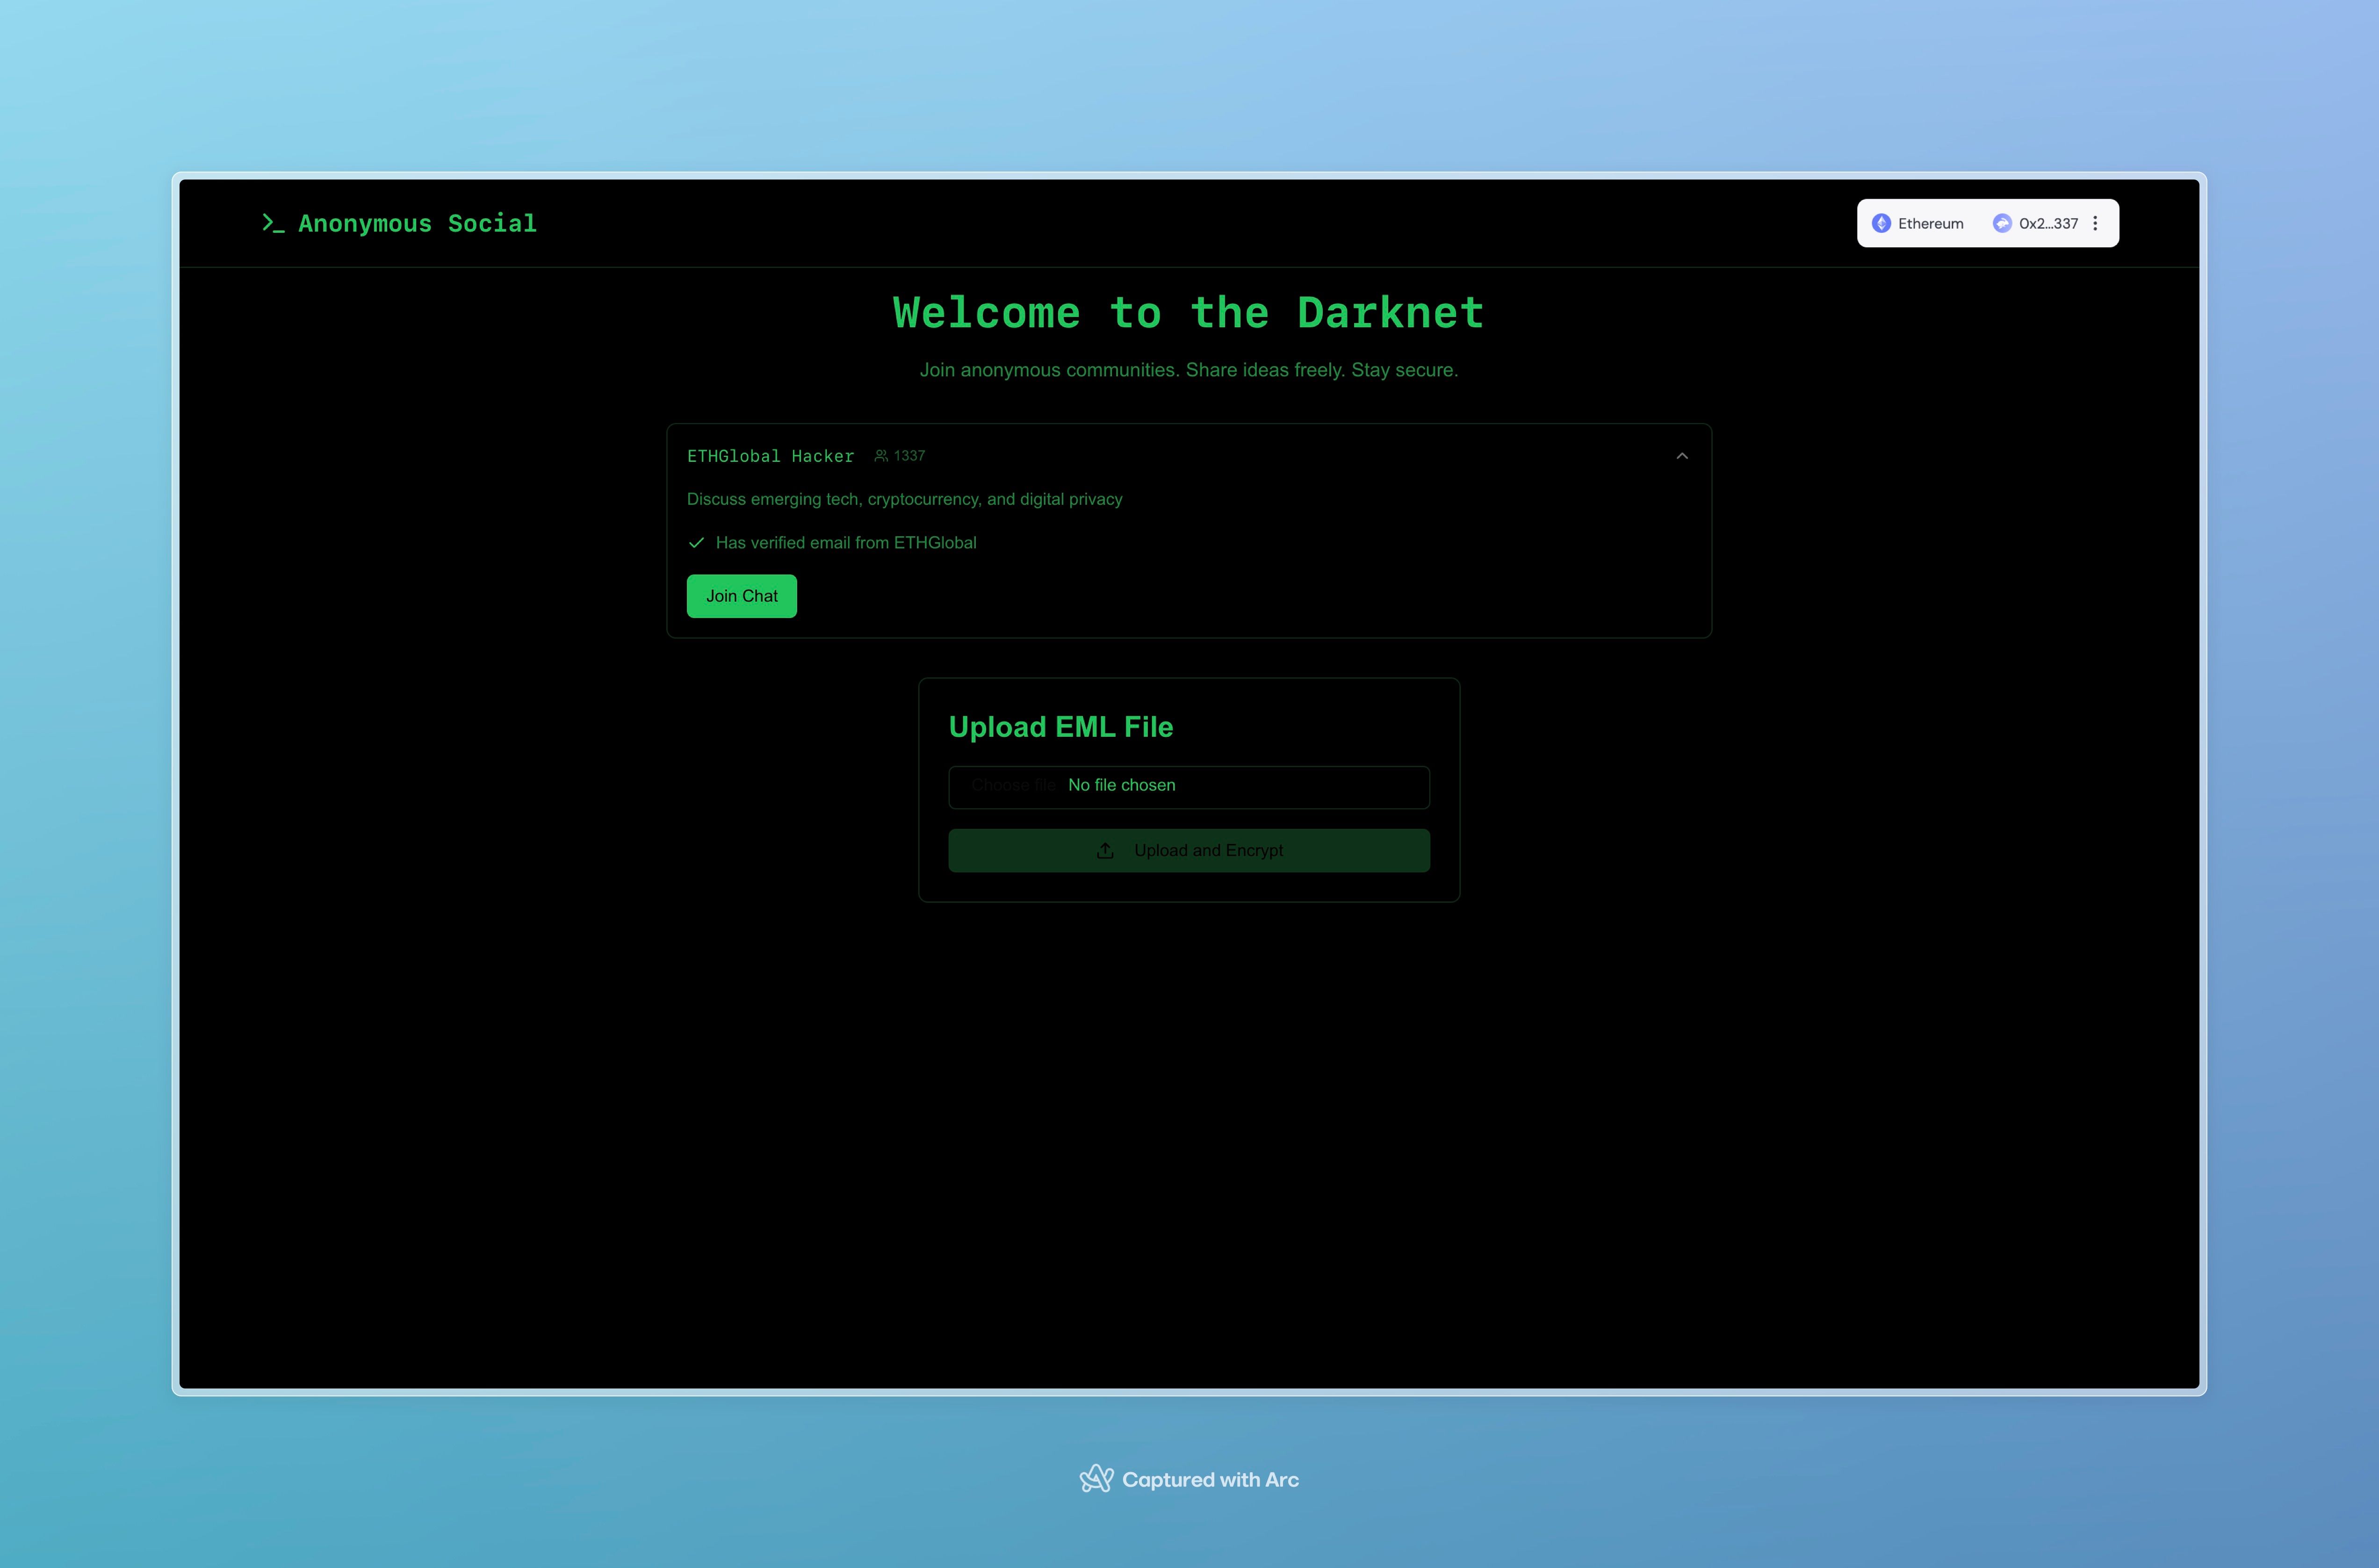The height and width of the screenshot is (1568, 2379).
Task: Select the Ethereum network label
Action: tap(1930, 223)
